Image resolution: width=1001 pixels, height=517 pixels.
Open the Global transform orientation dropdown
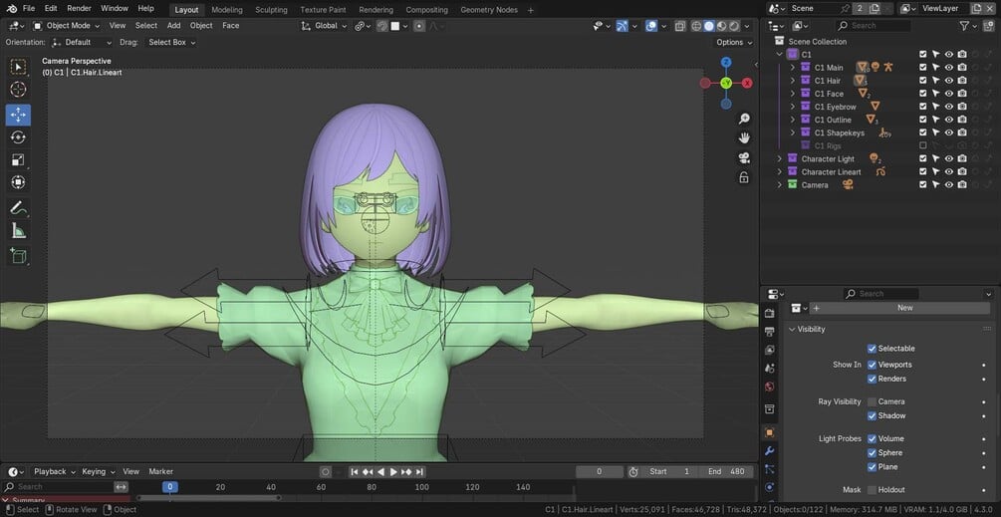tap(325, 26)
